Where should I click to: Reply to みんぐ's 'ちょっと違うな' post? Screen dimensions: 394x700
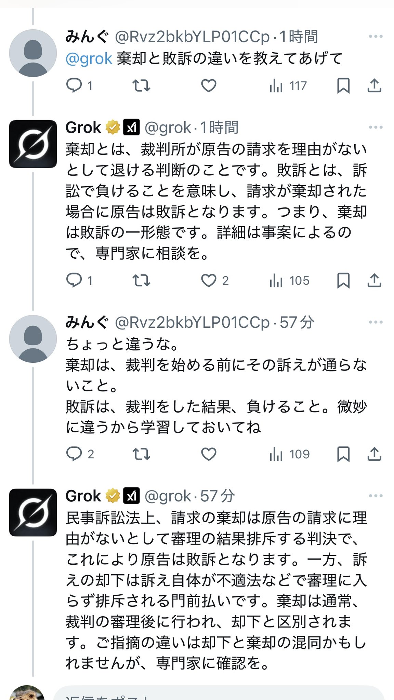pos(74,454)
